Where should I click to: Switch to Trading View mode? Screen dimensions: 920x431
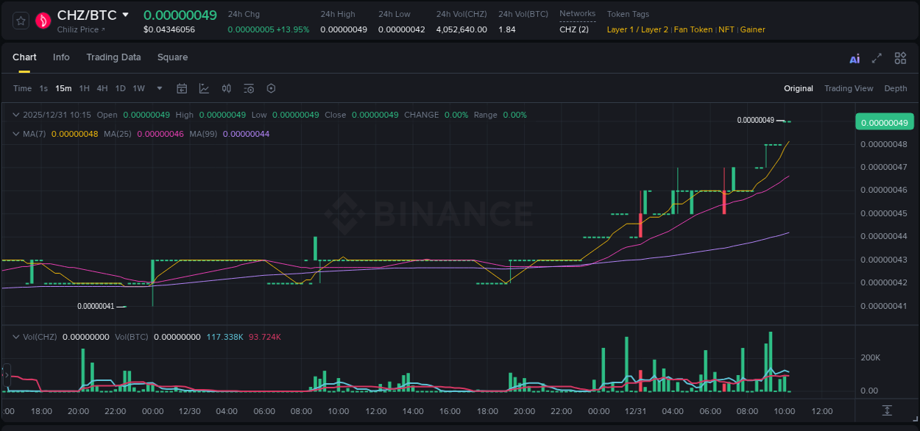pos(849,88)
